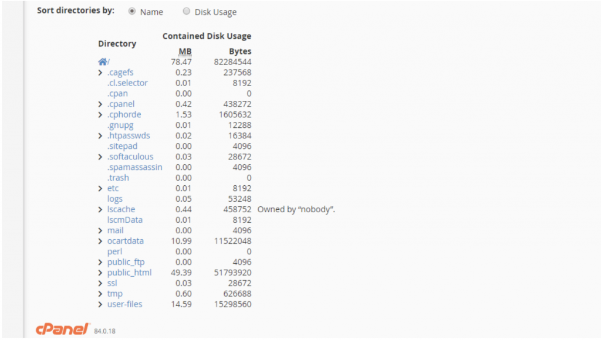Open the .softaculous directory link
Screen dimensions: 601x340
pyautogui.click(x=130, y=157)
